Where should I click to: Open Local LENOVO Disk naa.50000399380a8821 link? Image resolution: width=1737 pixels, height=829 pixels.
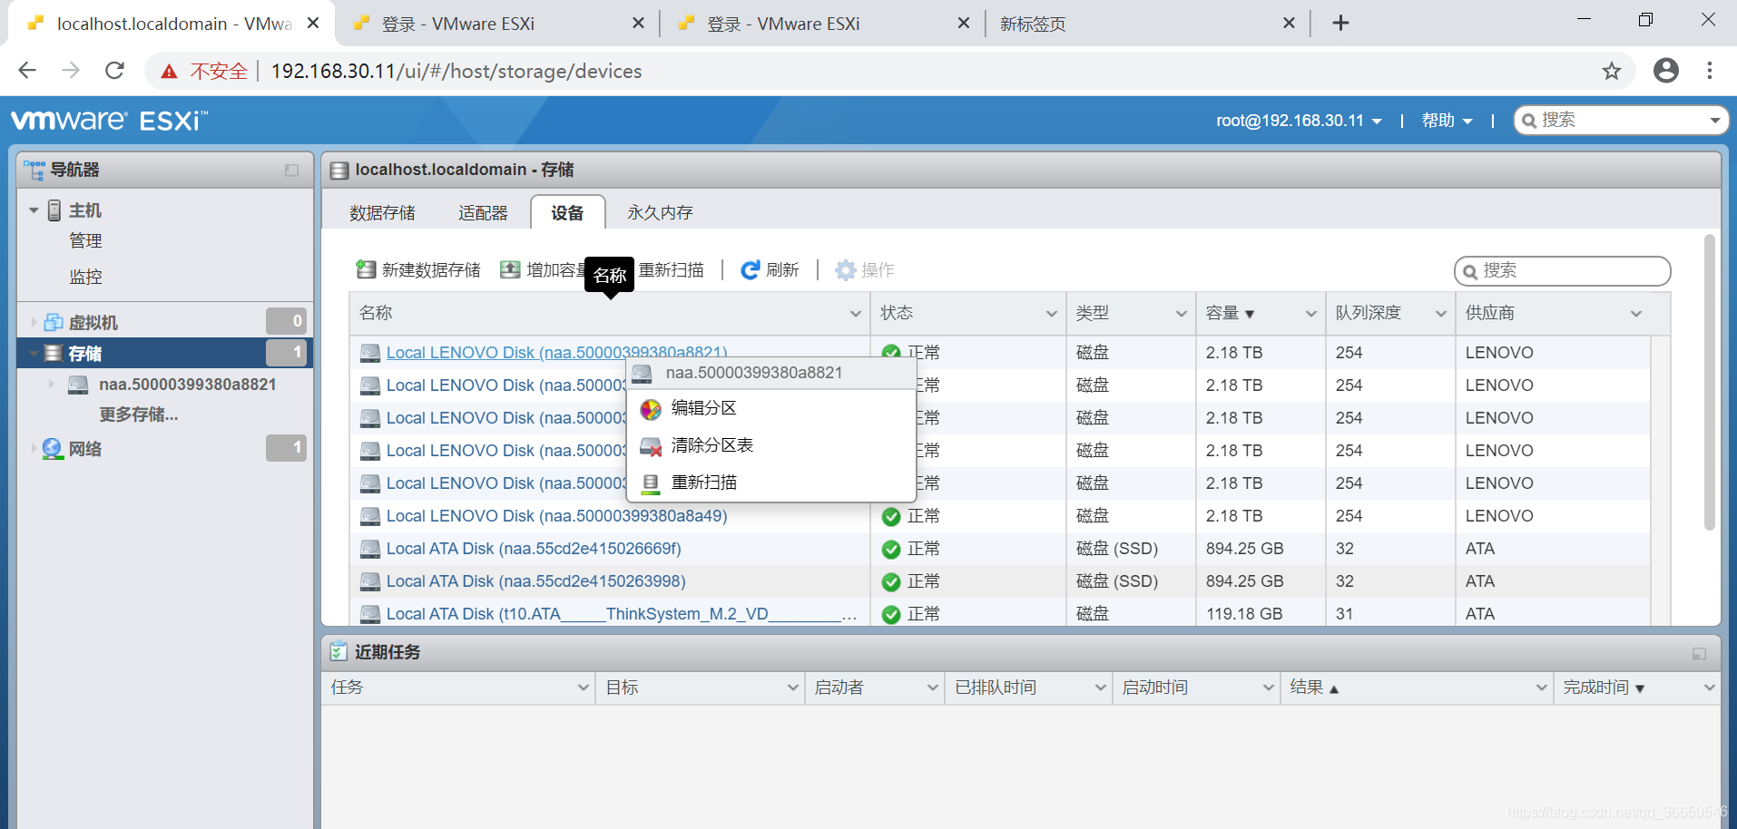tap(556, 352)
